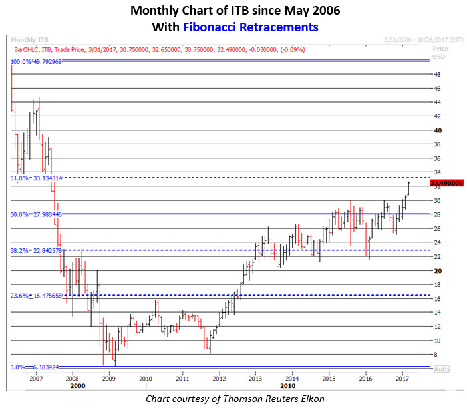Click the 10 price axis label
The height and width of the screenshot is (412, 467).
click(437, 341)
